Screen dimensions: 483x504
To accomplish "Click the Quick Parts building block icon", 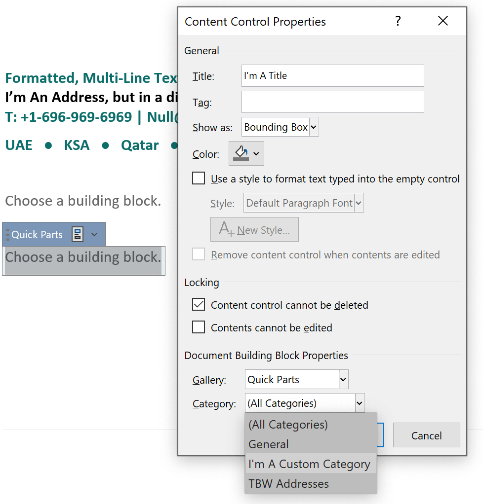I will 78,234.
